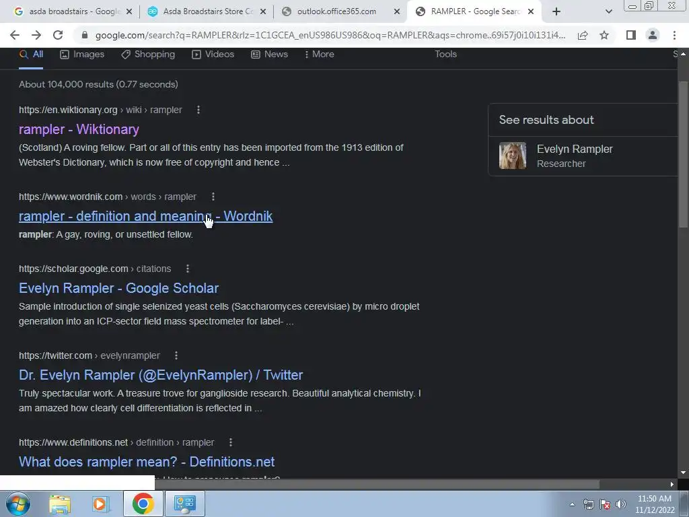Open options menu for the Google Scholar result
Viewport: 689px width, 517px height.
tap(188, 269)
